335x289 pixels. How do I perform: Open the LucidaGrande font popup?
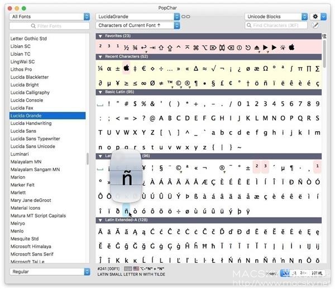click(137, 16)
